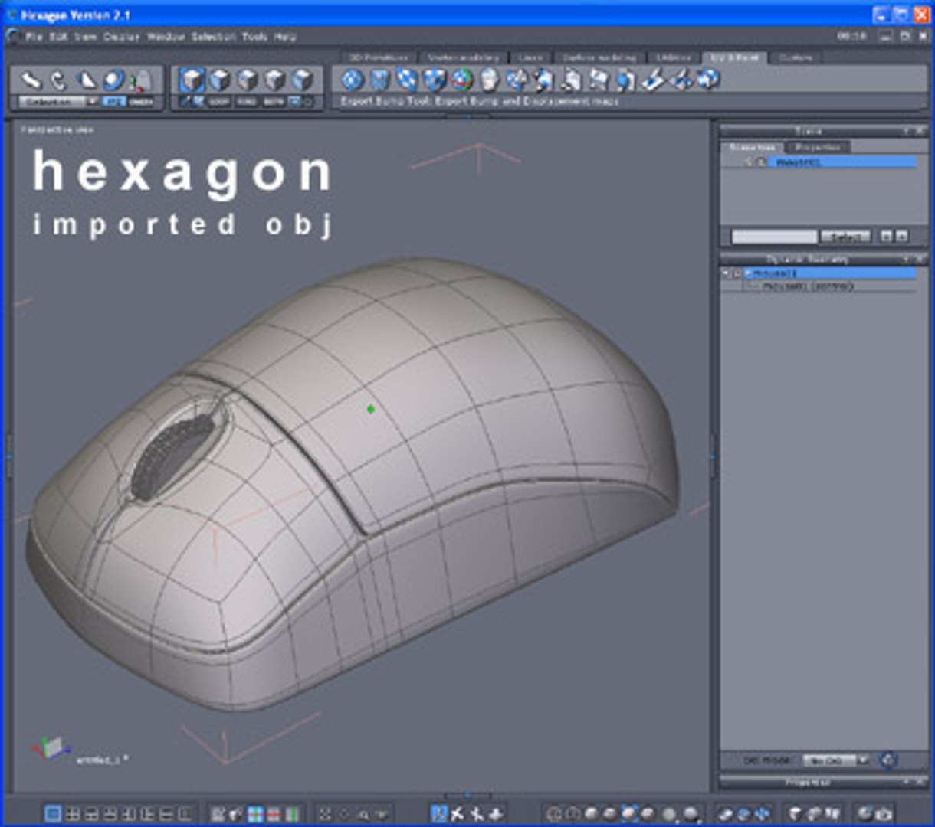The image size is (935, 827).
Task: Click the RING selection button
Action: (x=246, y=101)
